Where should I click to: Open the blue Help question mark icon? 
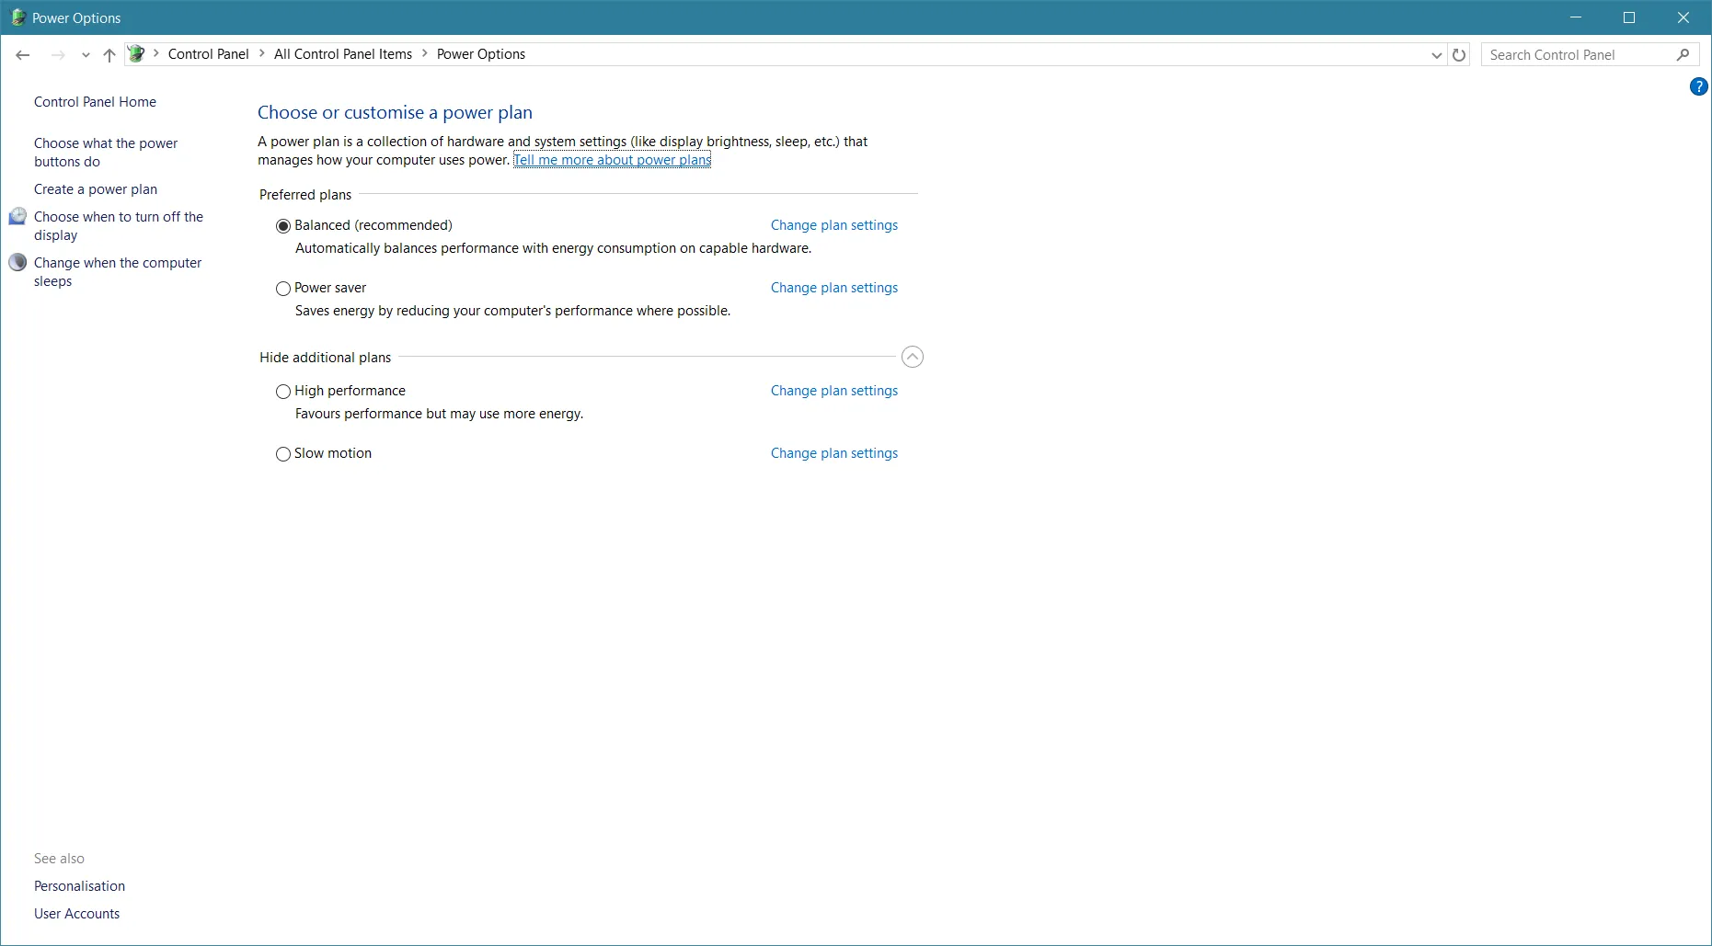point(1698,87)
